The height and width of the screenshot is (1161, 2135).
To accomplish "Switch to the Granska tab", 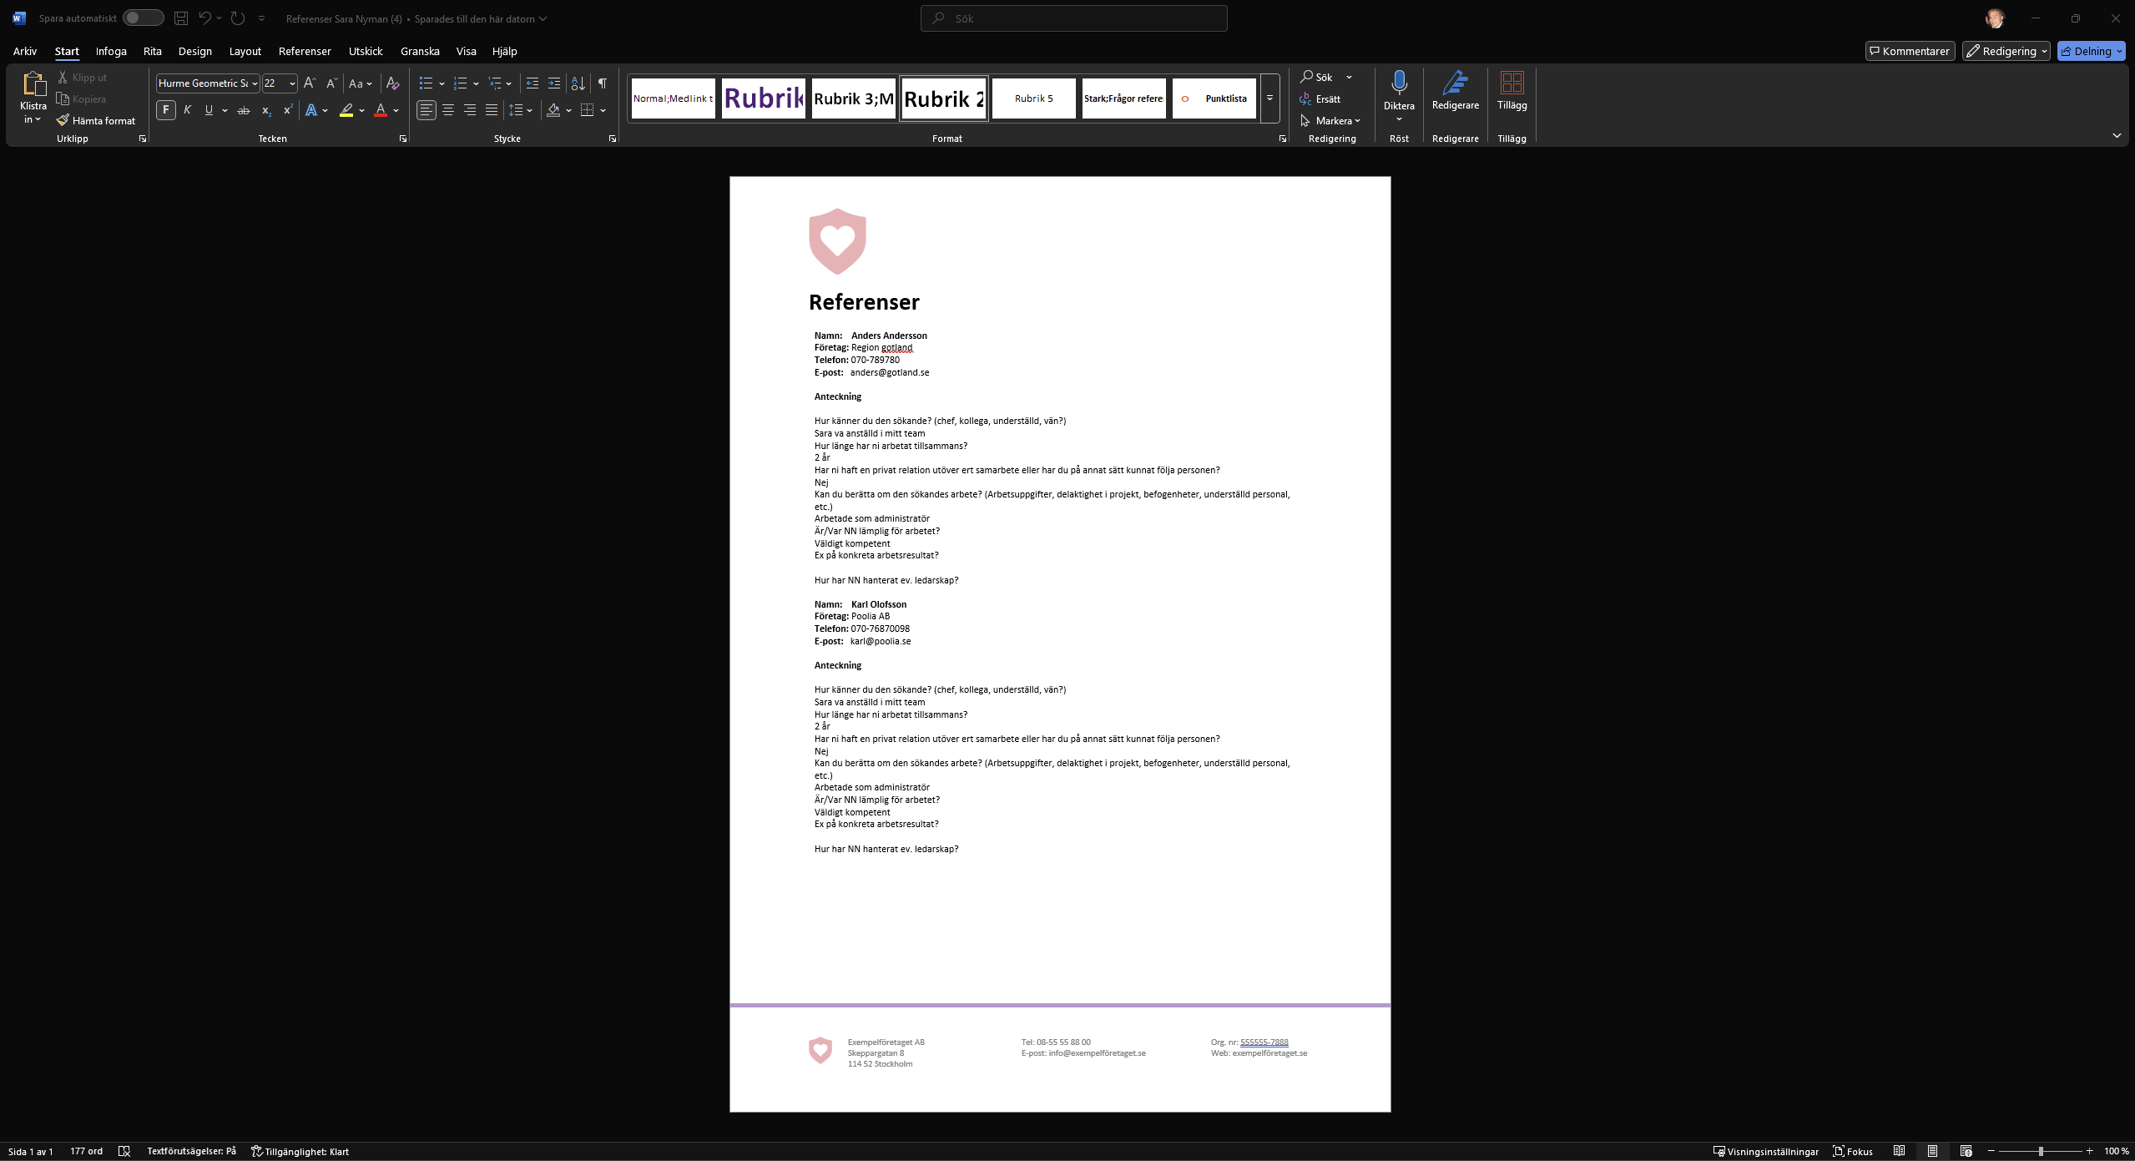I will click(420, 51).
